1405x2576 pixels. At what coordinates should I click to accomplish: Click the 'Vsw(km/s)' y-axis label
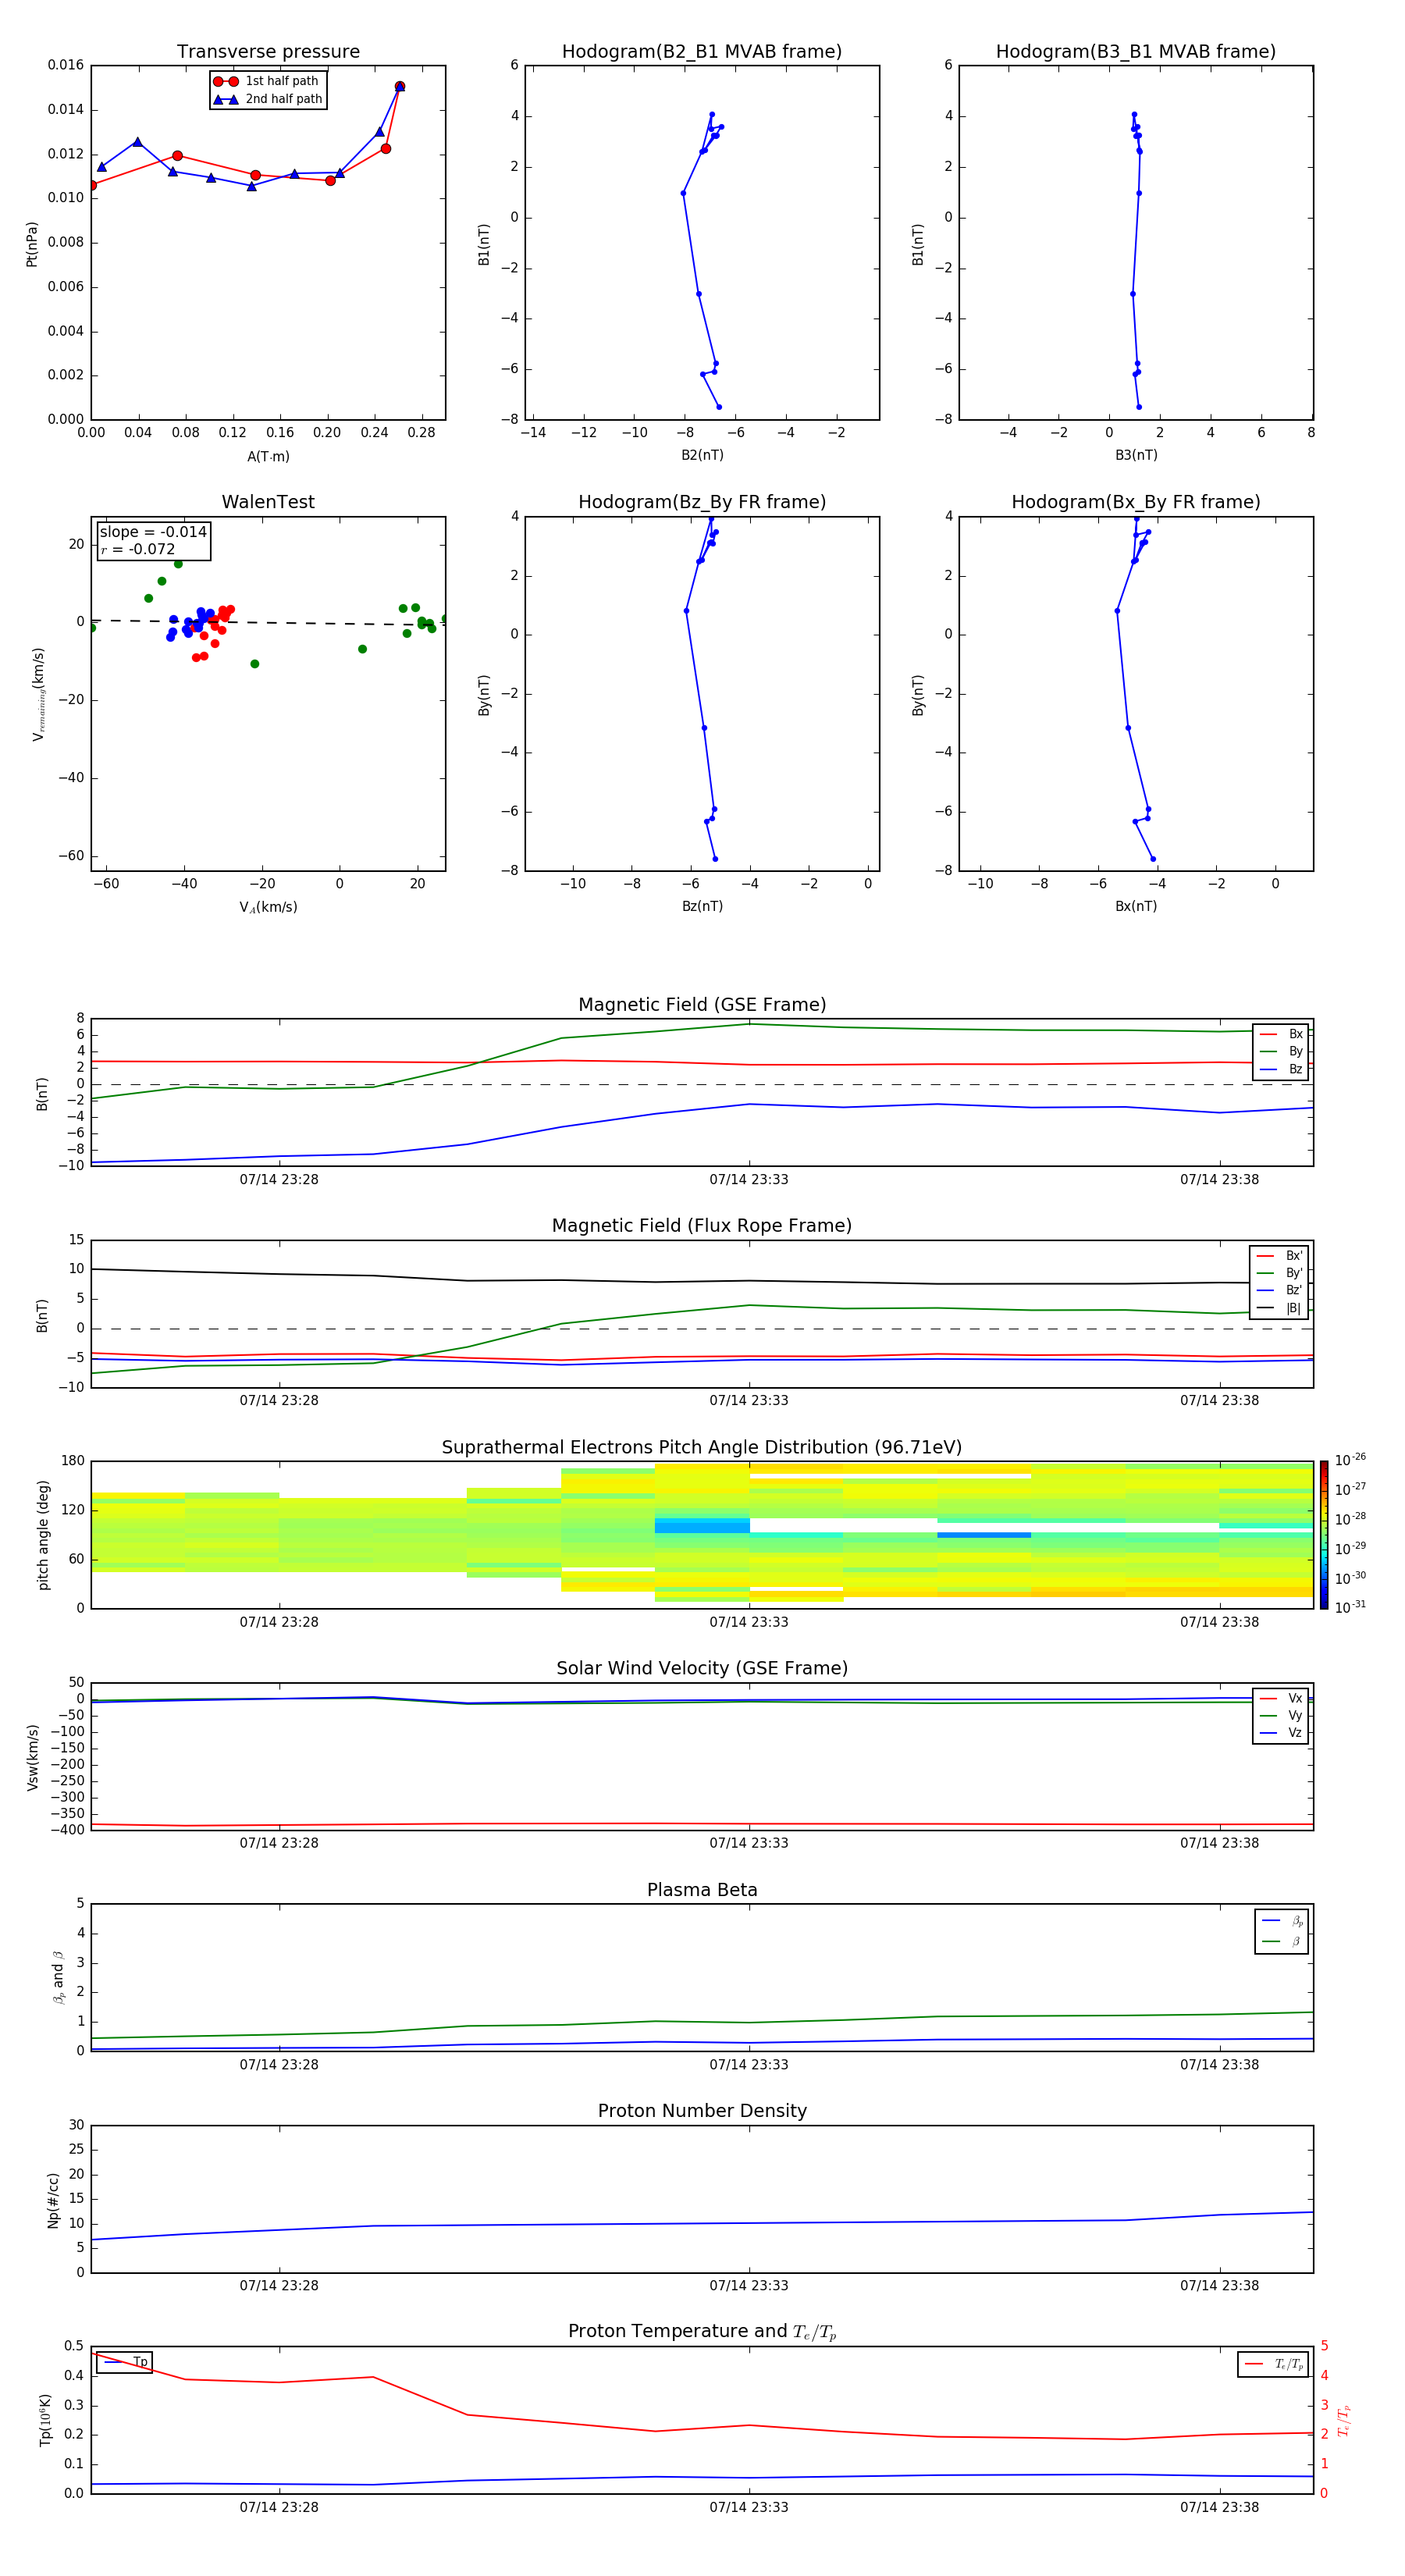(32, 1757)
